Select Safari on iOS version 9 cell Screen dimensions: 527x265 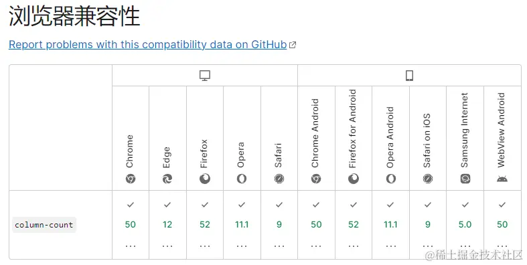pos(428,225)
